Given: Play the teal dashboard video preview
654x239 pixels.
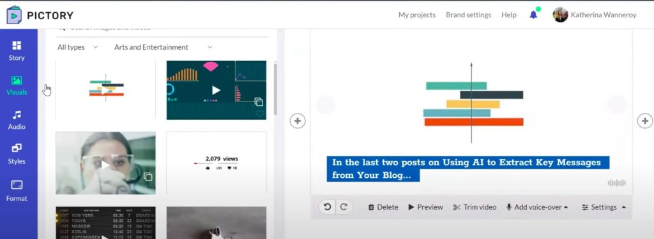Looking at the screenshot, I should pyautogui.click(x=216, y=90).
